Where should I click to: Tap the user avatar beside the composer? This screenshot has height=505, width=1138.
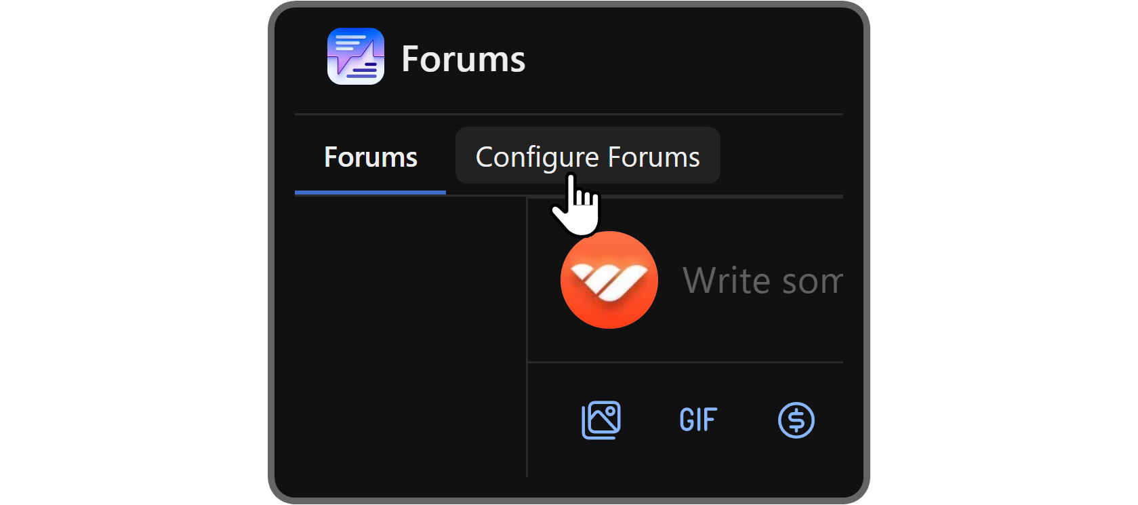point(609,280)
